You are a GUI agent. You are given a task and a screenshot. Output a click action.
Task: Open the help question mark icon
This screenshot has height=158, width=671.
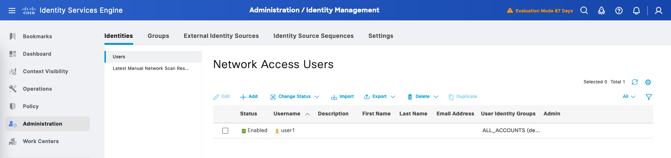(x=619, y=11)
